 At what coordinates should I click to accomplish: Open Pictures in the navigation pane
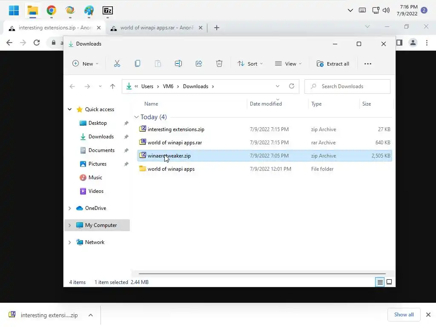[97, 164]
